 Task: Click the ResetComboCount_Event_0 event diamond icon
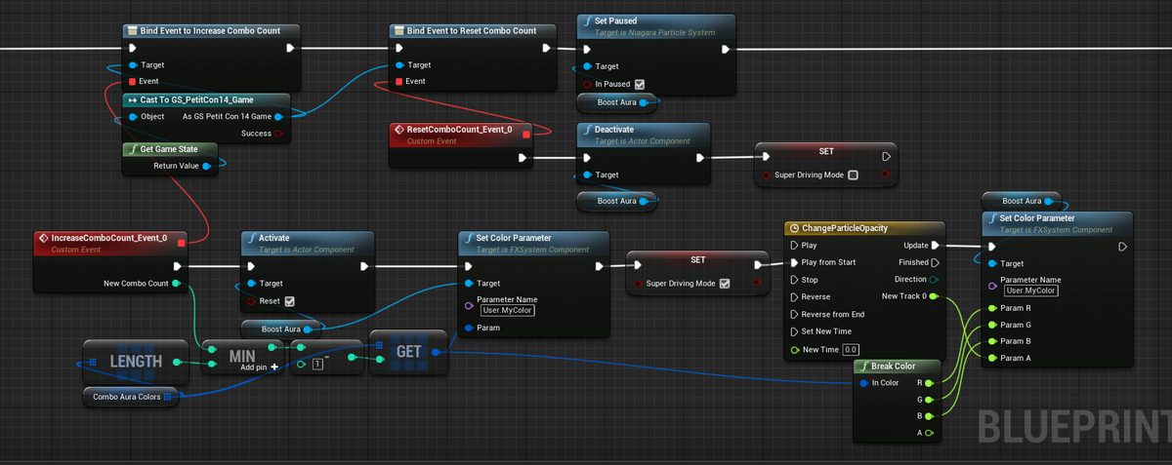tap(398, 129)
